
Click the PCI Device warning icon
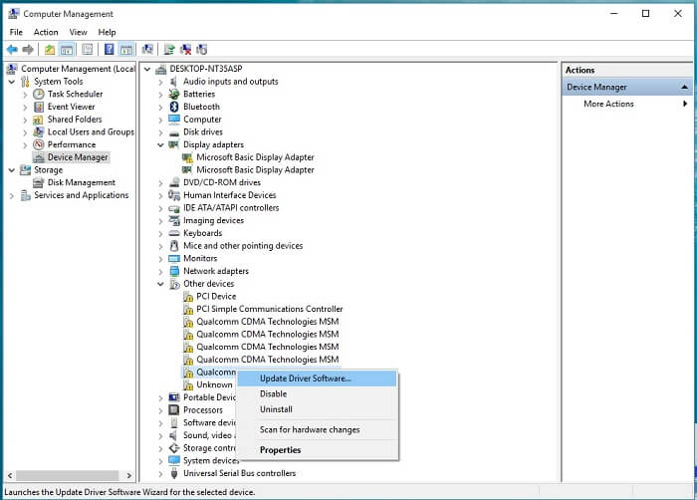188,297
